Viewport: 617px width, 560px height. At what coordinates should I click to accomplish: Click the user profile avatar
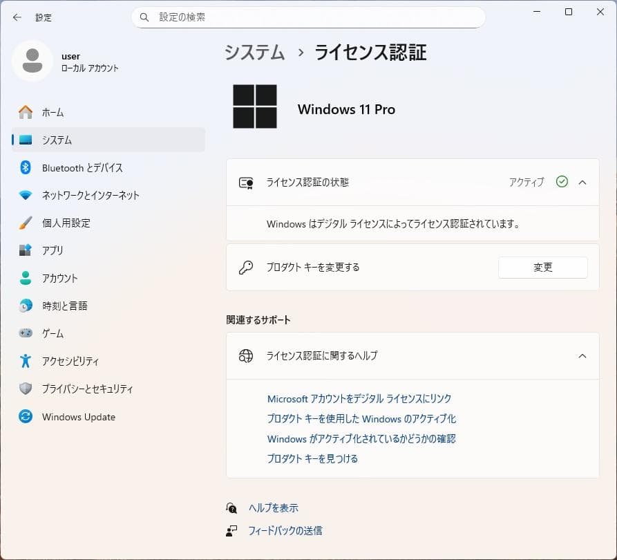coord(32,61)
